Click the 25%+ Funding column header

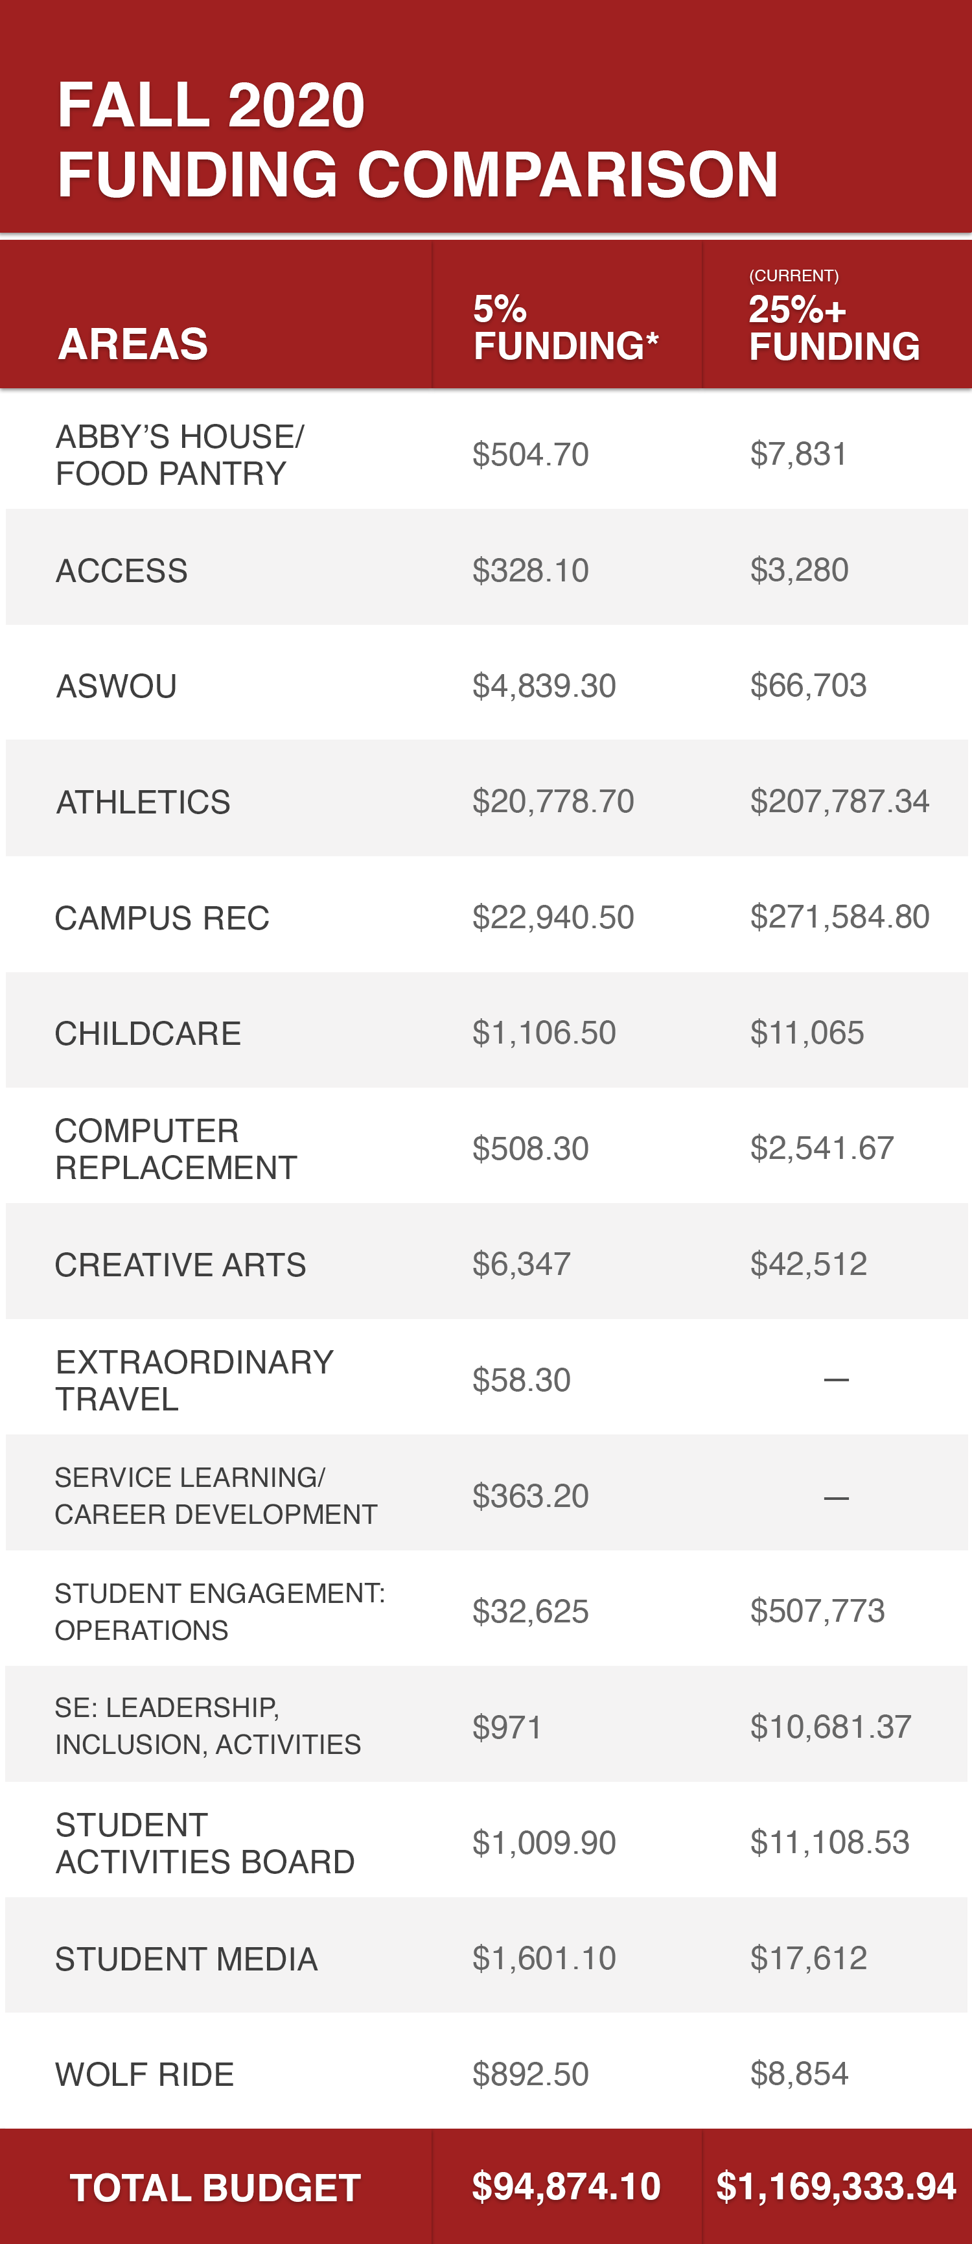(833, 329)
